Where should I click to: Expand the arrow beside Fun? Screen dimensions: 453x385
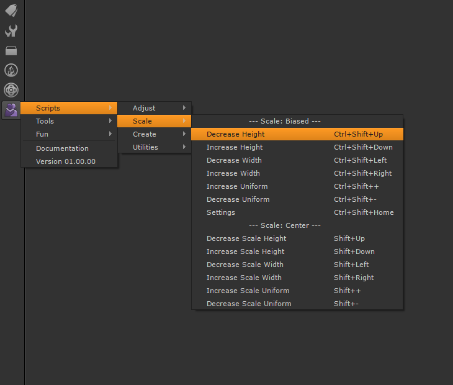110,134
